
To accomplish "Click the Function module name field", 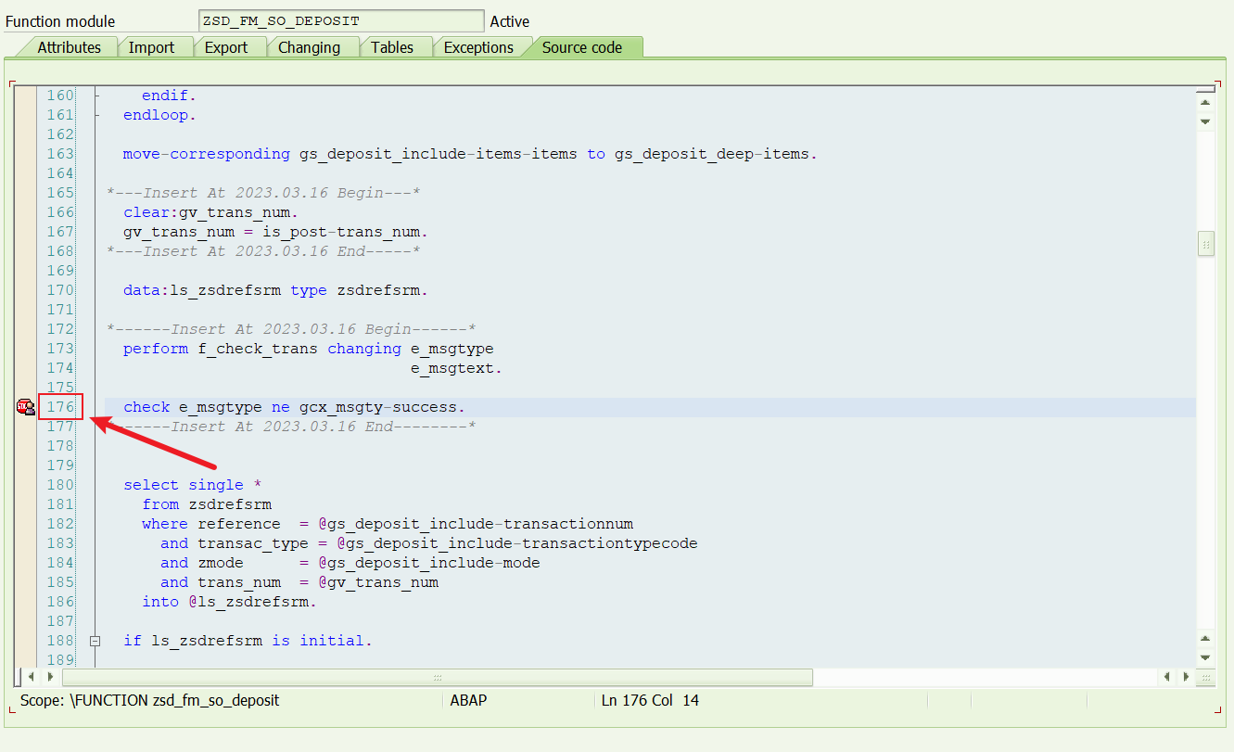I will click(x=340, y=21).
